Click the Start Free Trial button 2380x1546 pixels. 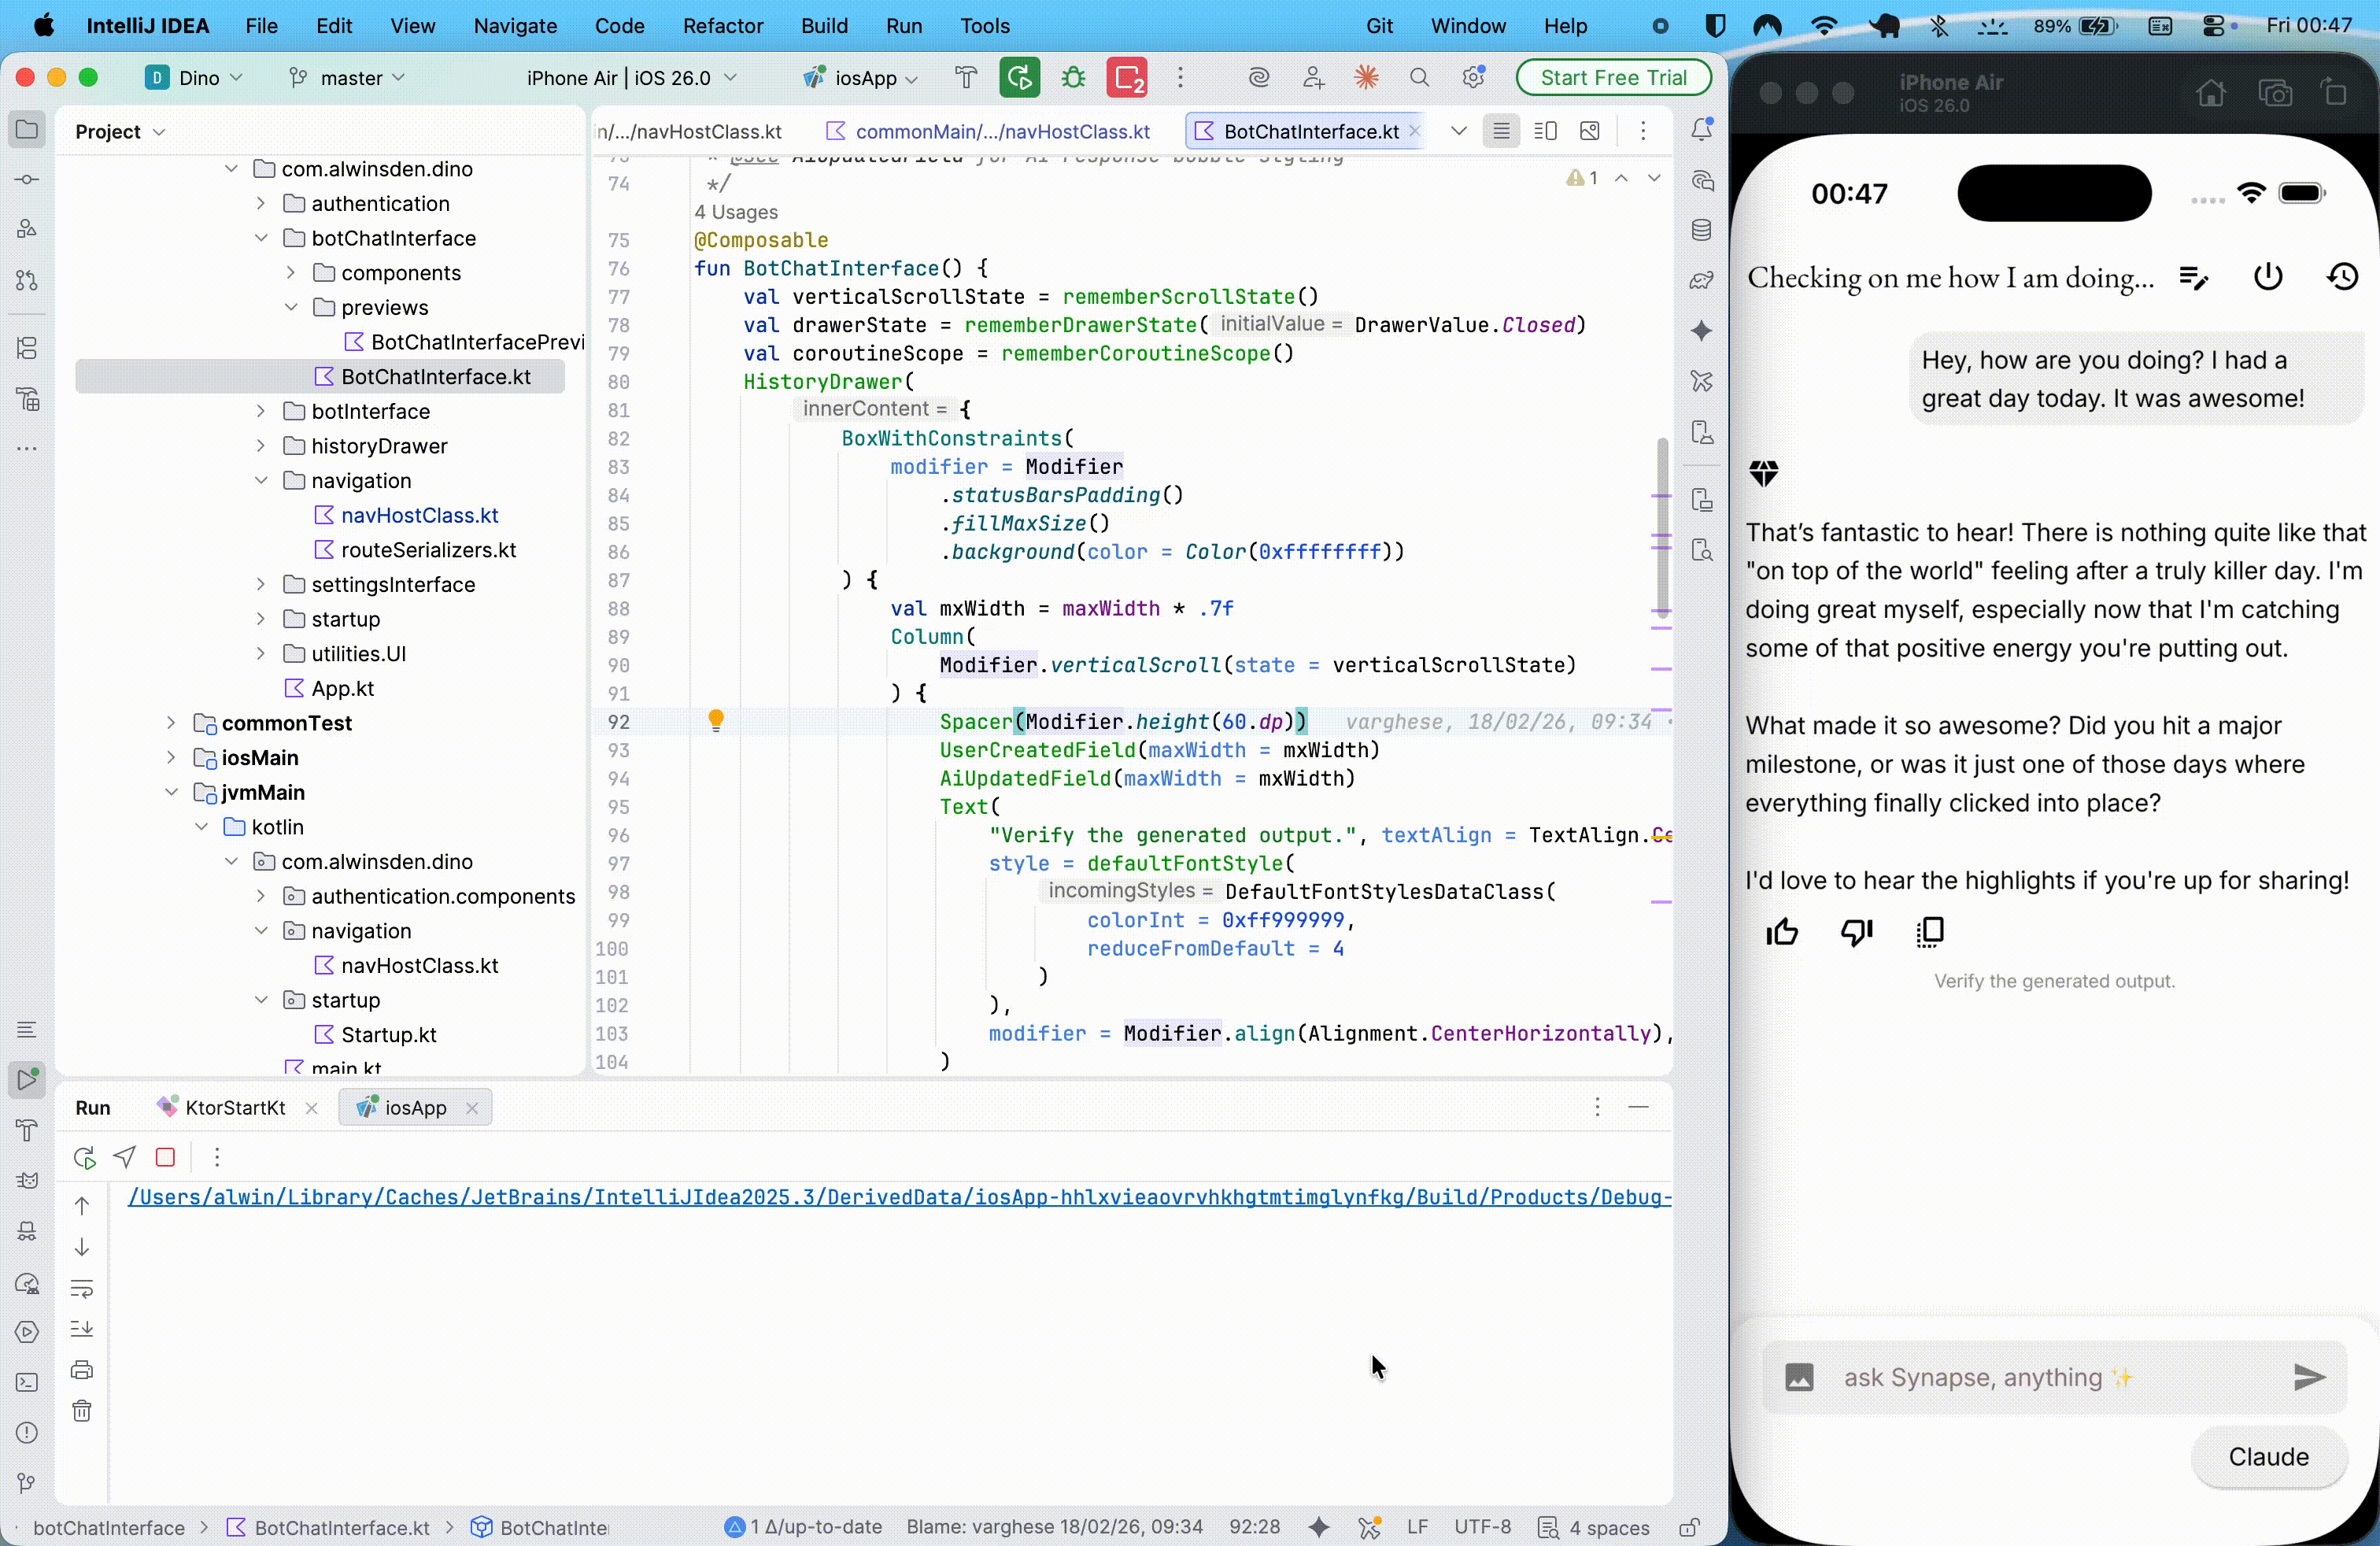coord(1613,77)
